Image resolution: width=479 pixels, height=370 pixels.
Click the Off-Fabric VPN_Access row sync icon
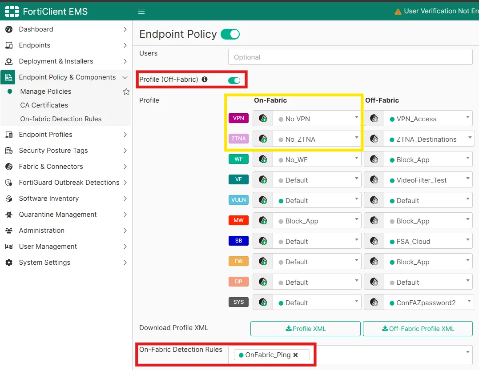(374, 118)
